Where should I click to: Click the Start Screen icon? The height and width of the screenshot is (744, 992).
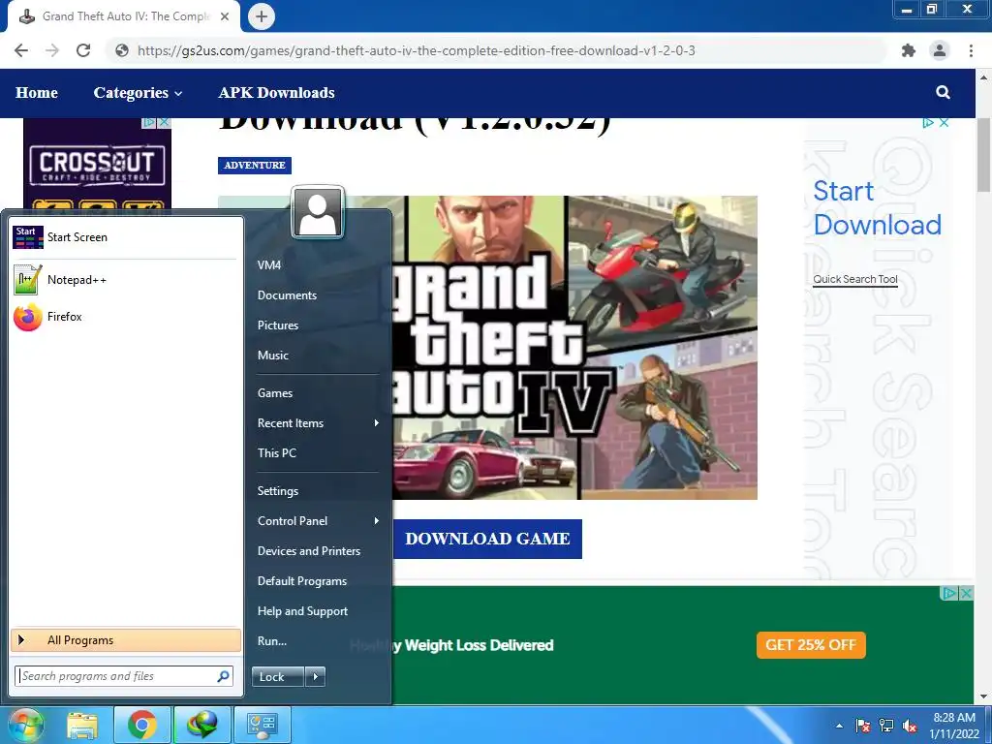[x=28, y=237]
